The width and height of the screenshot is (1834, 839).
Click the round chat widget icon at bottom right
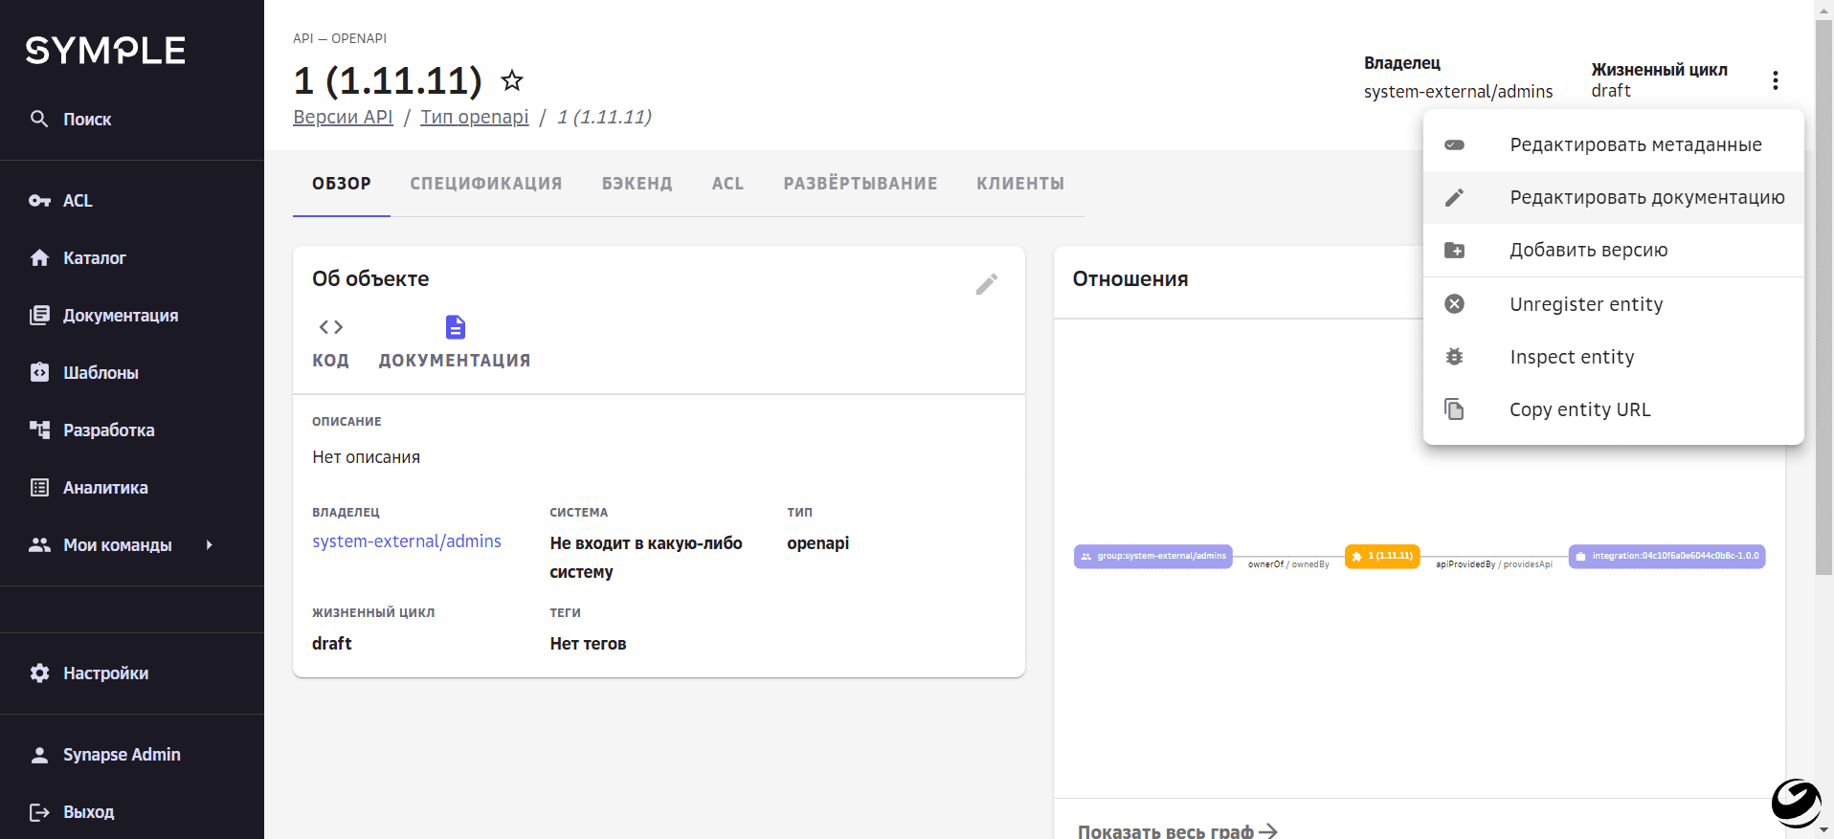(x=1796, y=803)
